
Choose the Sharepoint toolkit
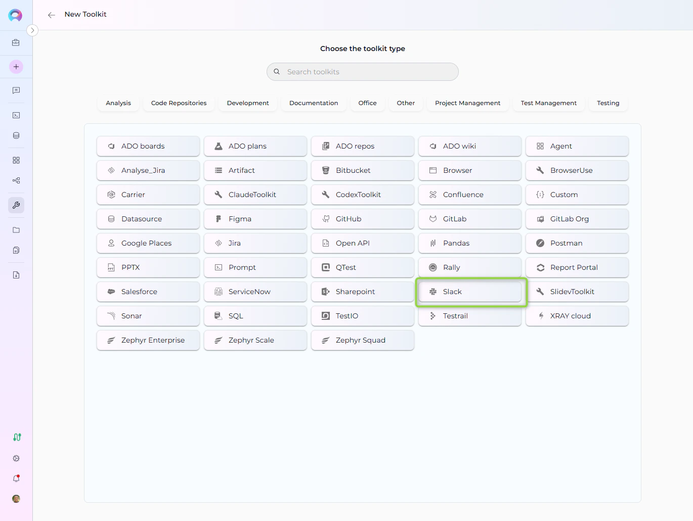pos(363,292)
